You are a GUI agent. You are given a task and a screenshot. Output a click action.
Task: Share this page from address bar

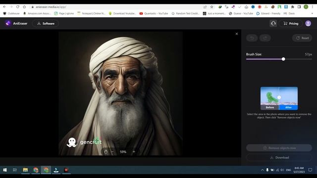click(205, 7)
